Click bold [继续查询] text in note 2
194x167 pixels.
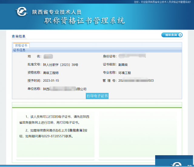(x=76, y=130)
